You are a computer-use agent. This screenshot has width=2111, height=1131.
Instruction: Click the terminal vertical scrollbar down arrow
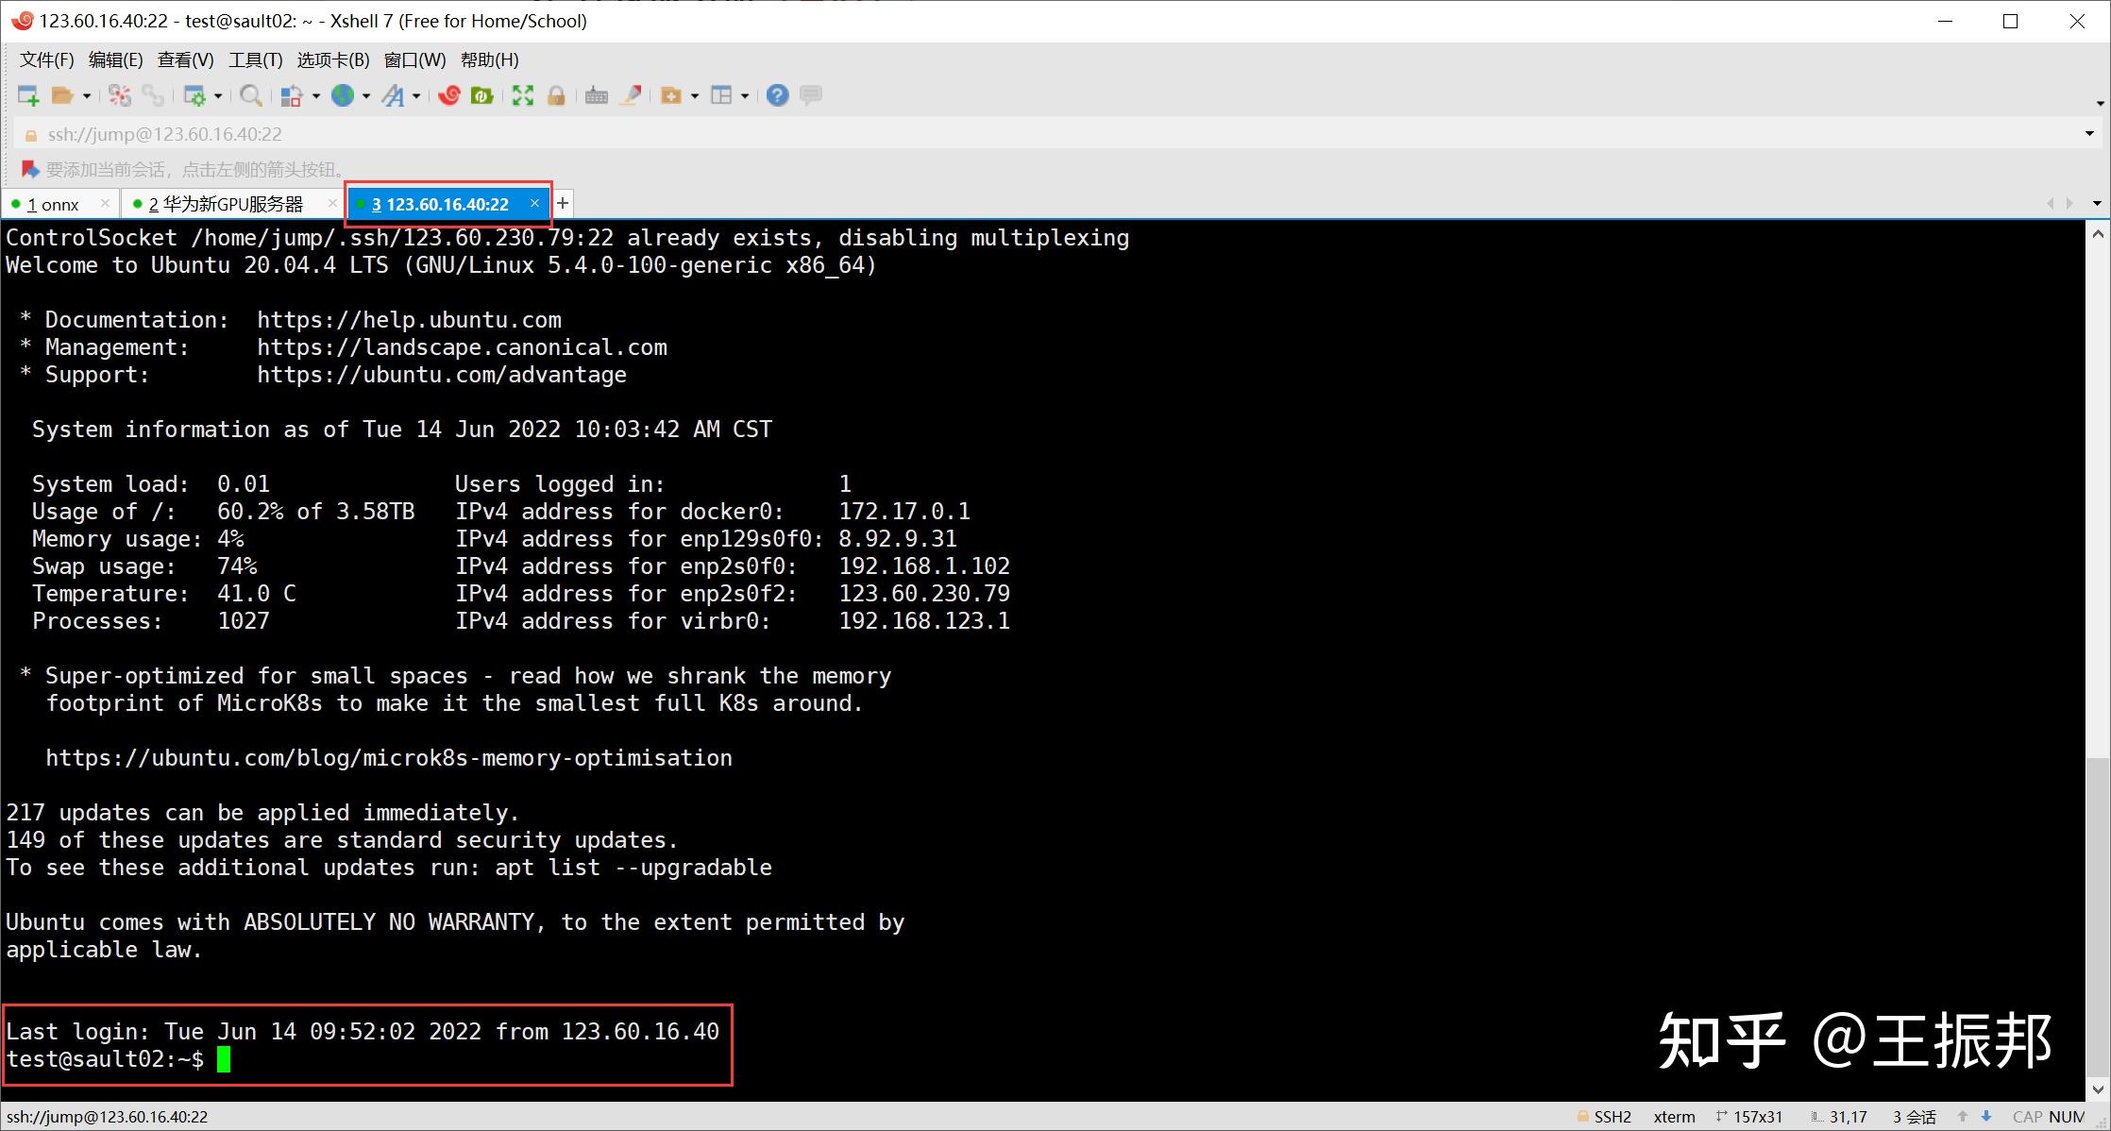[x=2098, y=1089]
